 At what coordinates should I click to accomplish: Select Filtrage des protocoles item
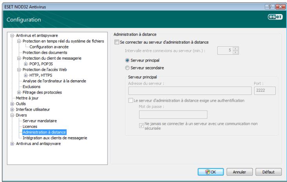click(x=42, y=92)
